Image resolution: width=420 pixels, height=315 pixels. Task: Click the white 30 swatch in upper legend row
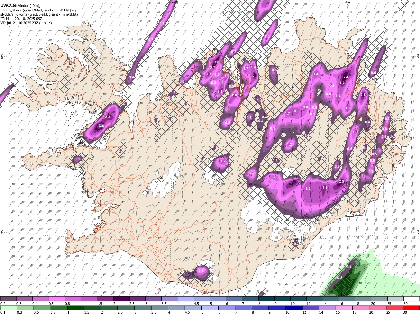411,299
